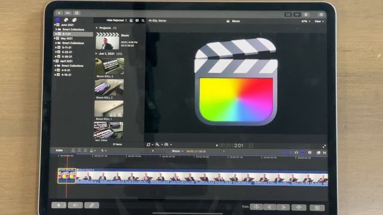Show the Background Tasks indicator
Screen dimensions: 383x215
(77, 13)
